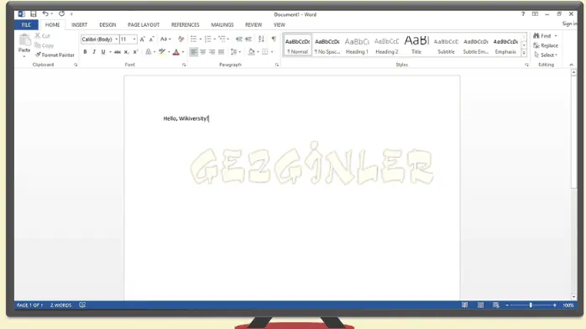Select the Format Painter tool
The image size is (586, 329).
click(x=55, y=55)
